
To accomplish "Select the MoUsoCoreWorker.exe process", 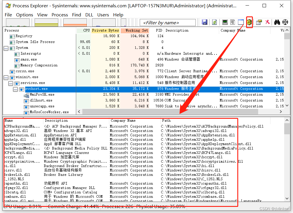I will pyautogui.click(x=49, y=112).
